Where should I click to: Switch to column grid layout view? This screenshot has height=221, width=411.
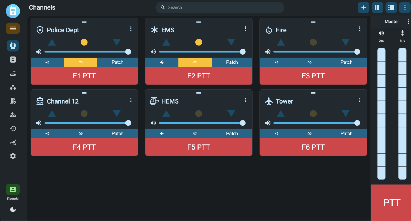(377, 7)
